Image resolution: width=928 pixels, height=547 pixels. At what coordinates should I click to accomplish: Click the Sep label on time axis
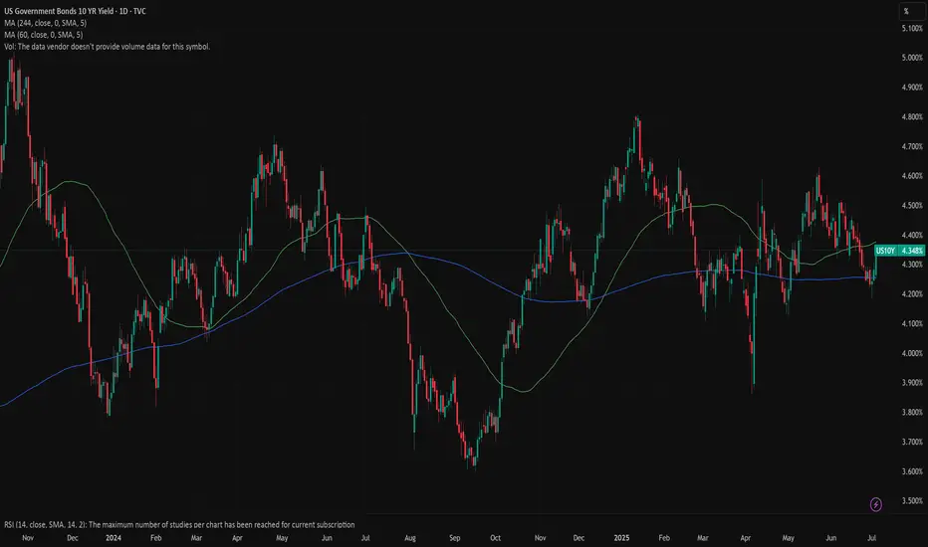pyautogui.click(x=454, y=538)
